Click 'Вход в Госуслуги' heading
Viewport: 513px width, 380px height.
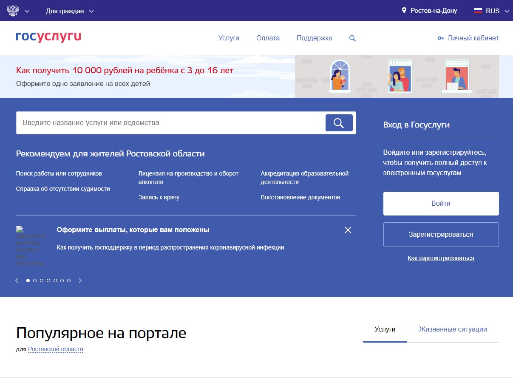pos(417,125)
